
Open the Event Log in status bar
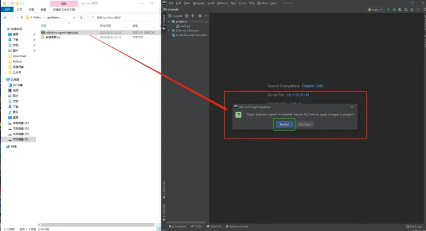413,227
